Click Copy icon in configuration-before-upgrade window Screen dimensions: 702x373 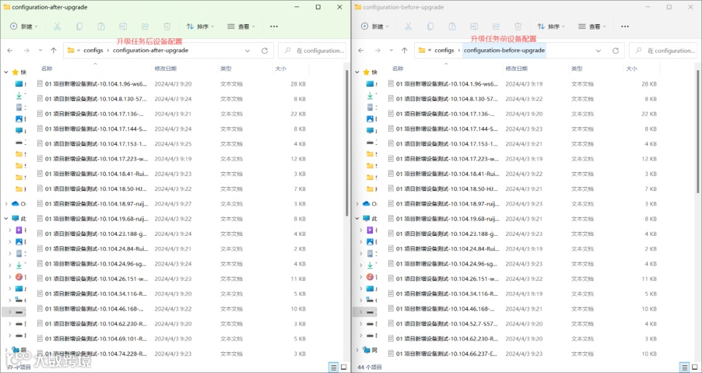(430, 27)
